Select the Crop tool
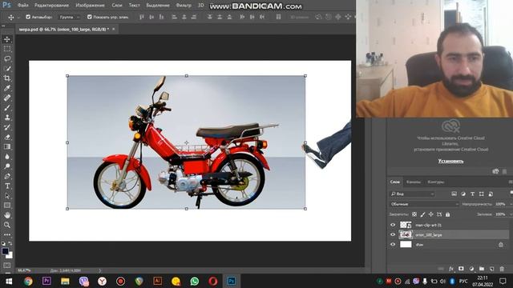 pos(7,78)
